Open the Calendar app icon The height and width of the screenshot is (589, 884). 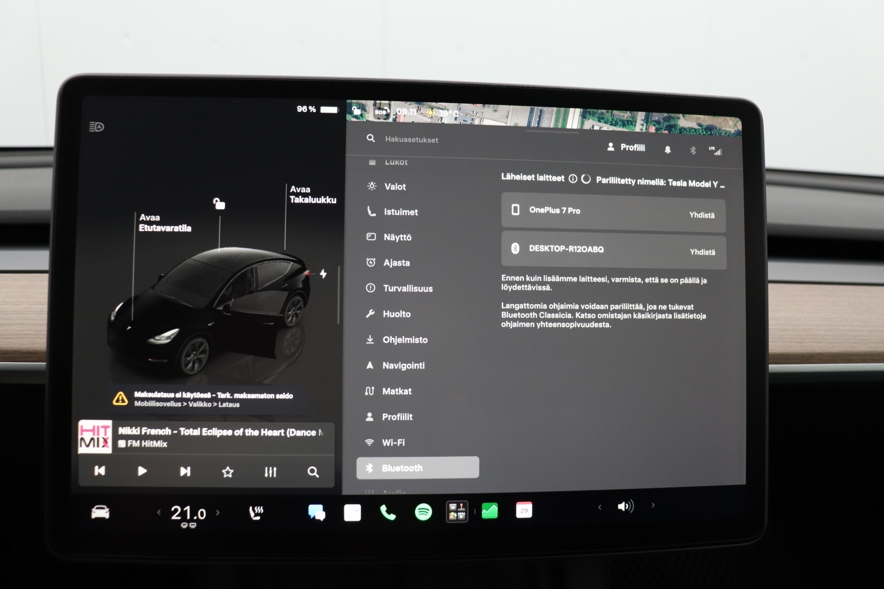coord(524,510)
